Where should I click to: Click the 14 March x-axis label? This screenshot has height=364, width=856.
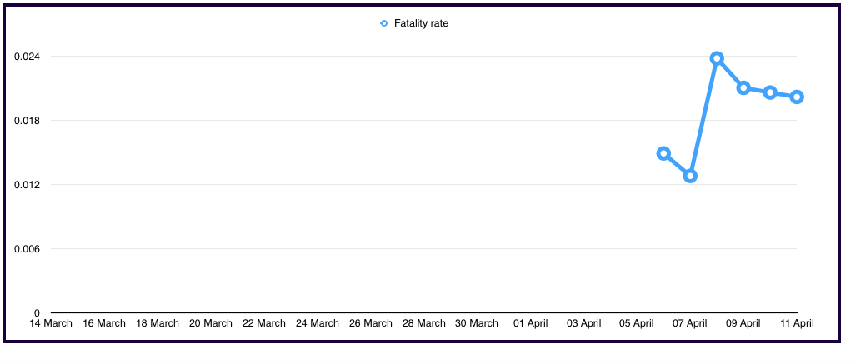pyautogui.click(x=51, y=323)
